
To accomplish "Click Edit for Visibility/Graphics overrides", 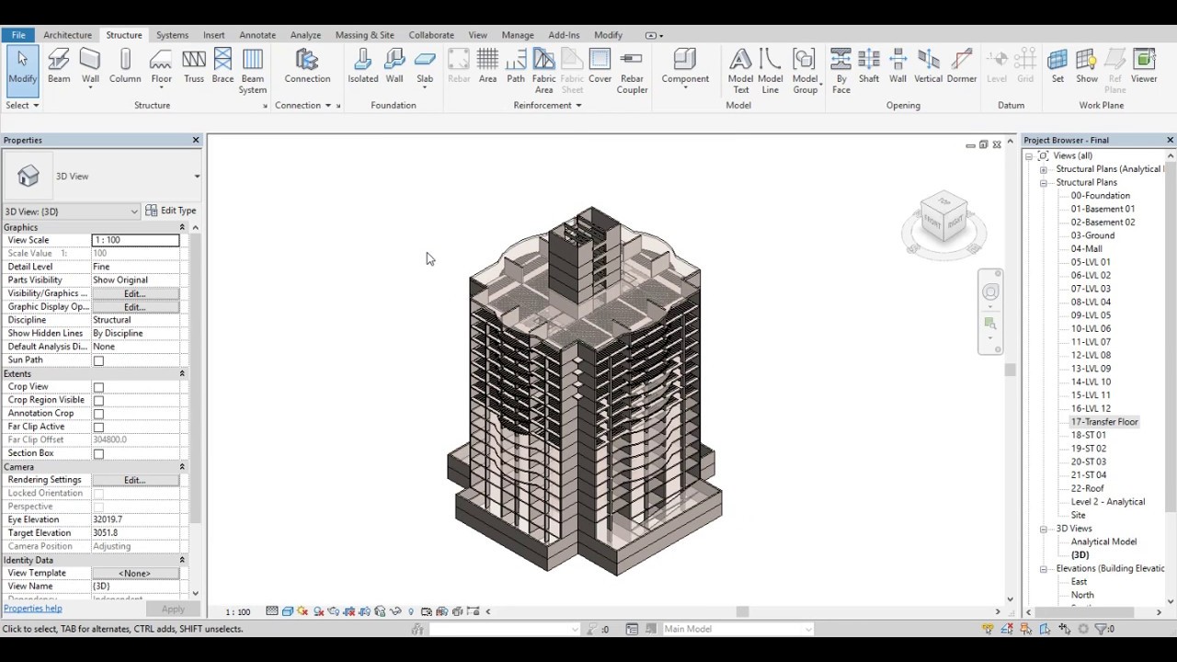I will tap(135, 293).
